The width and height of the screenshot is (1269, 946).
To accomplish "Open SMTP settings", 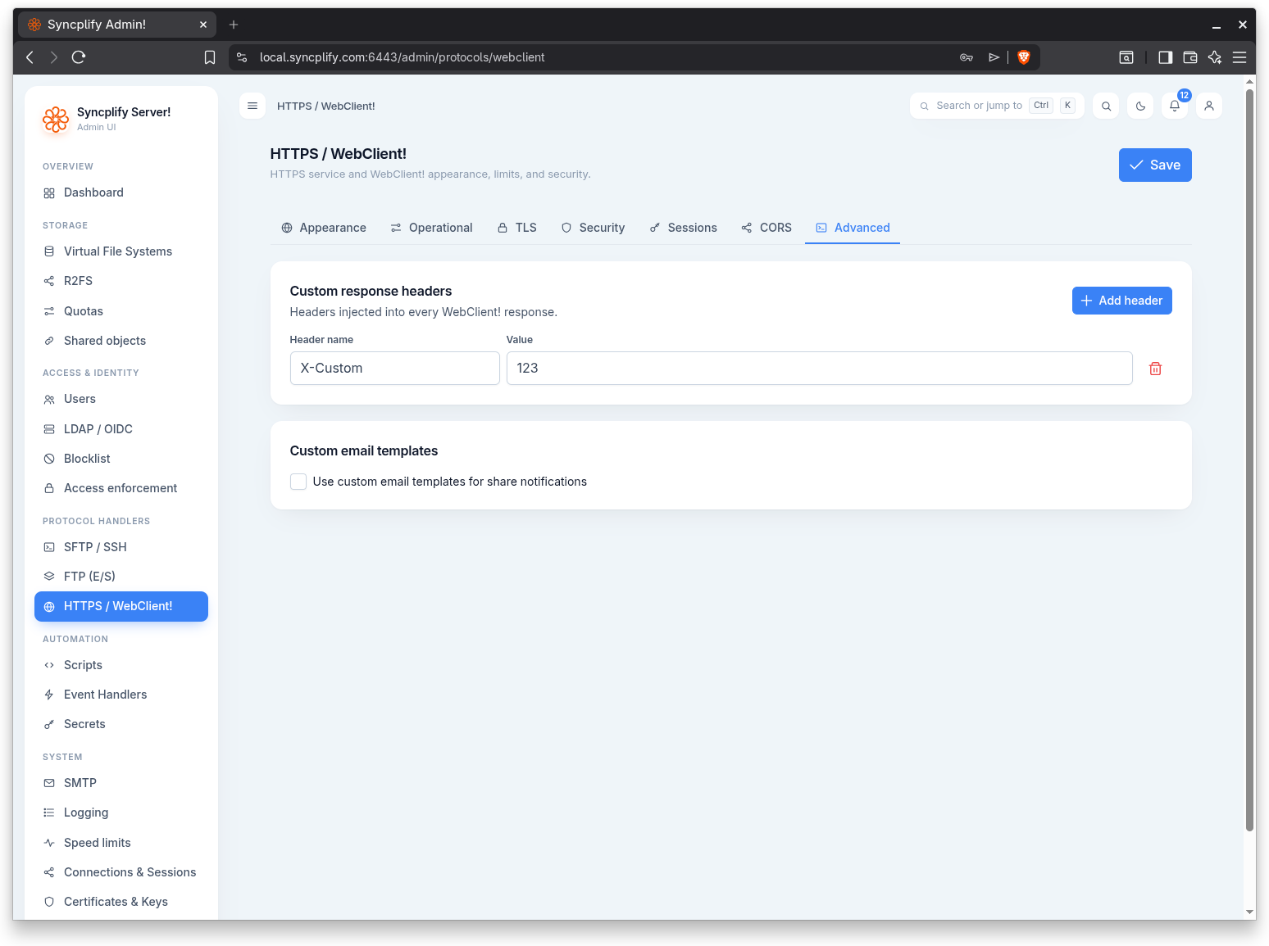I will coord(121,783).
